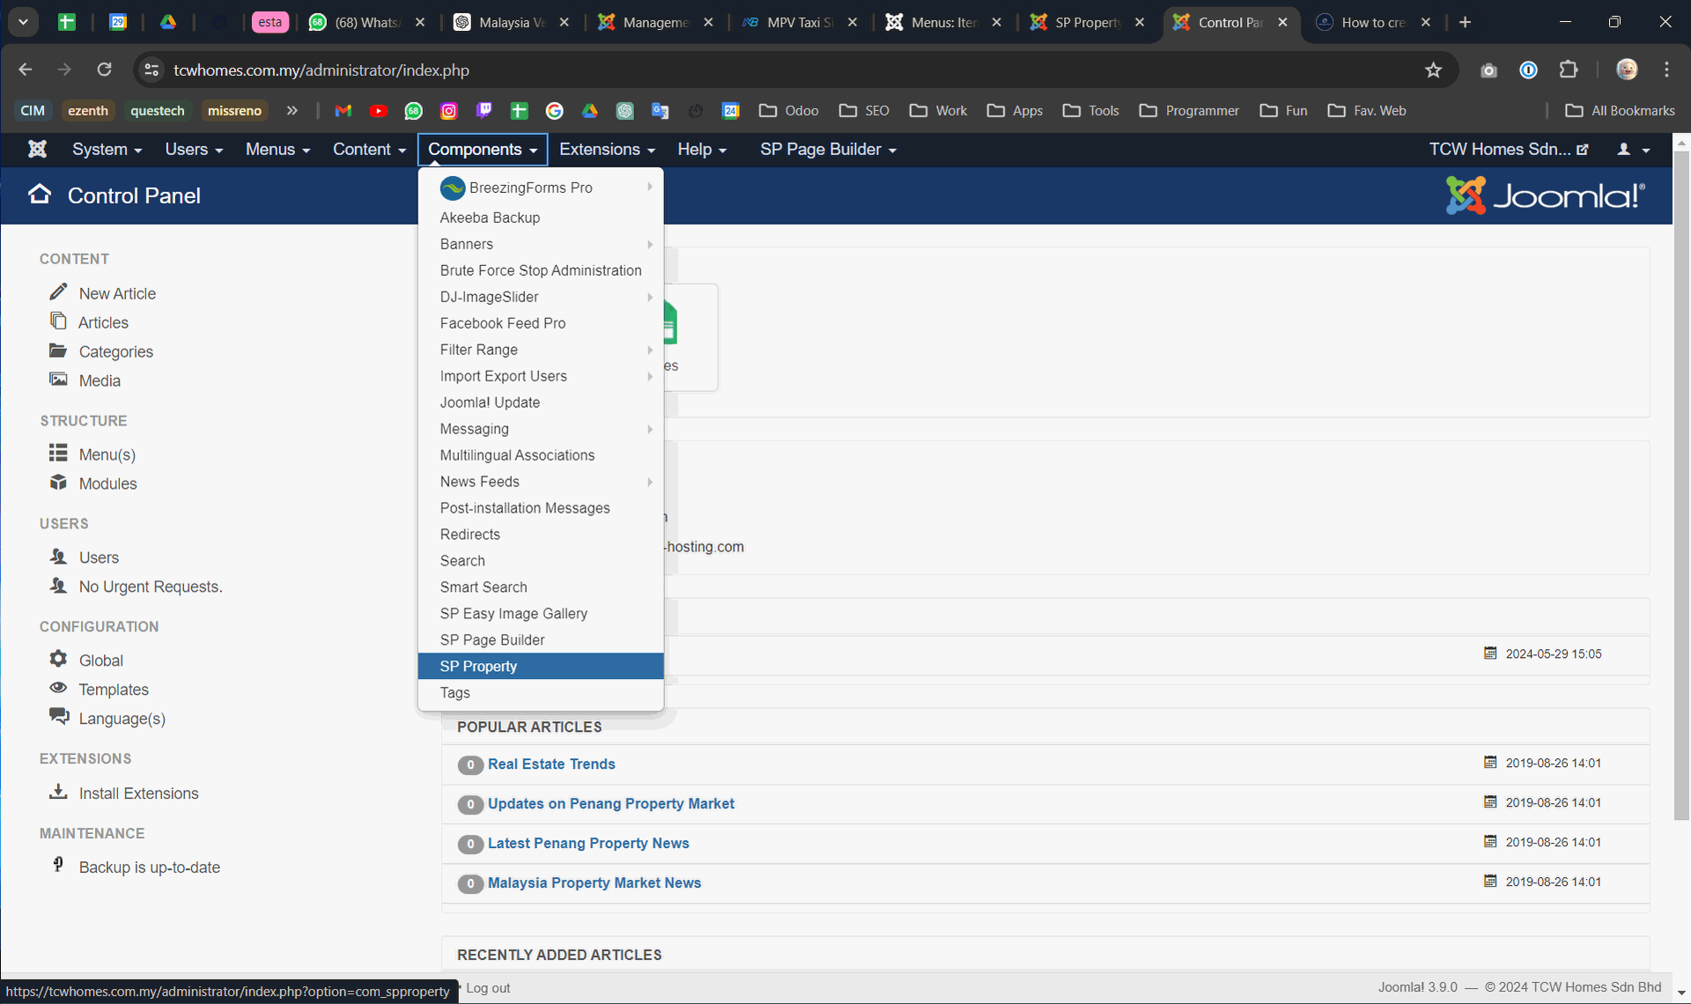The image size is (1691, 1004).
Task: Expand the Banners submenu
Action: coord(541,244)
